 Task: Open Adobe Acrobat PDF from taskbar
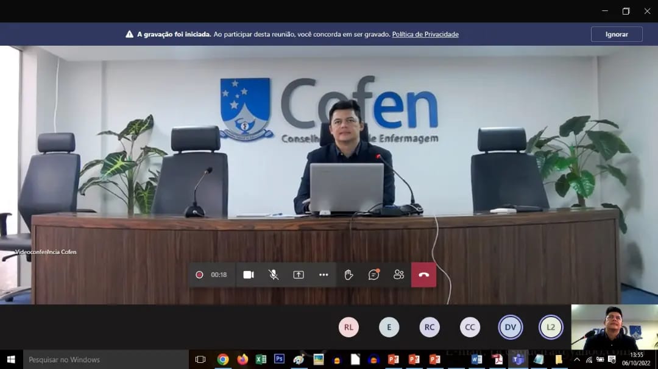pos(498,359)
